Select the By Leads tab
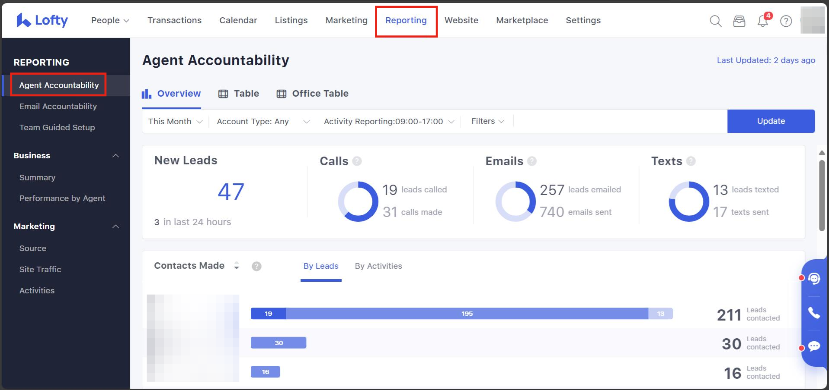 pos(321,266)
